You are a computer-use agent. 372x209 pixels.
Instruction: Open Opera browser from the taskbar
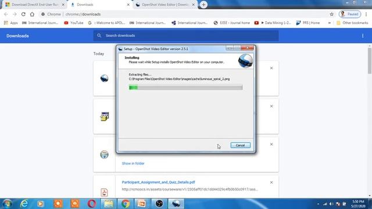click(x=92, y=204)
